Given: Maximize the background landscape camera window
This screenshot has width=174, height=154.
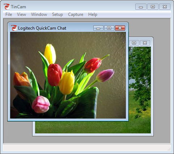Looking at the screenshot, I should [134, 43].
